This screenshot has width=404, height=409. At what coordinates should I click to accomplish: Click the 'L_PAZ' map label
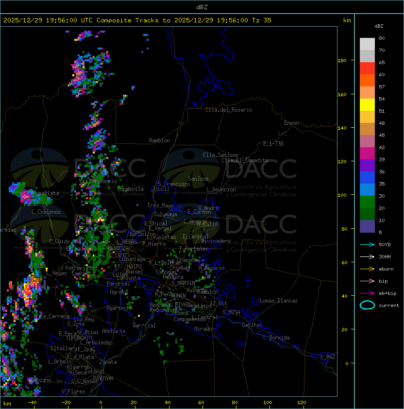point(328,357)
